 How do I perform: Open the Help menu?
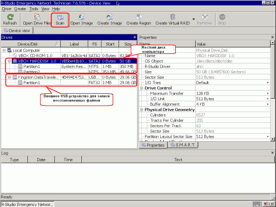click(56, 9)
